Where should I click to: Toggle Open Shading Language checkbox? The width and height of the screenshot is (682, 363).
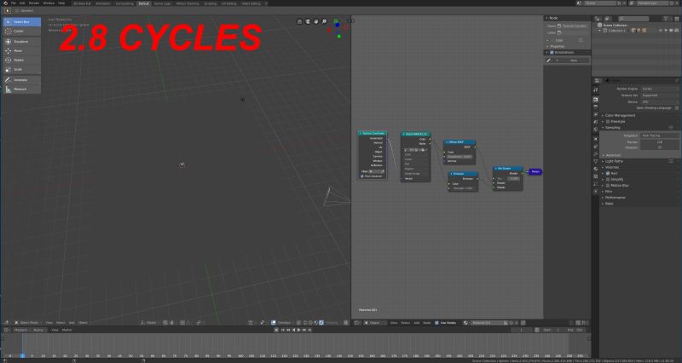677,108
